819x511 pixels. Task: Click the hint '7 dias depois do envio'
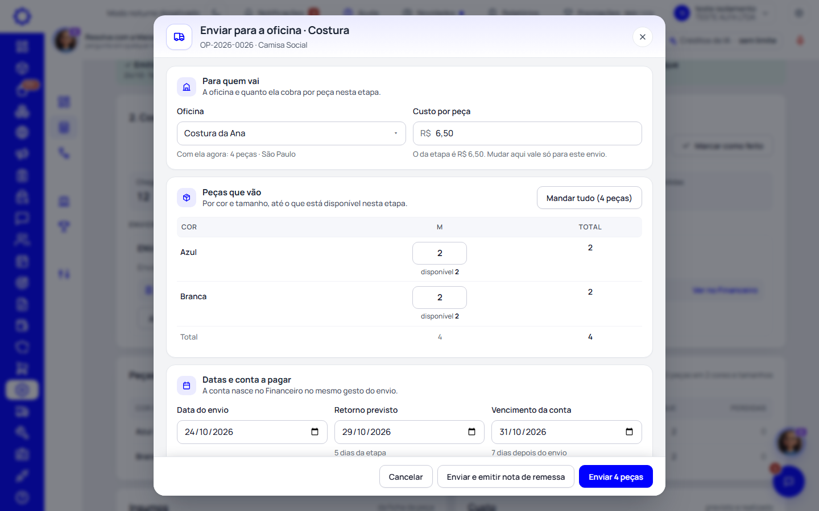[529, 453]
